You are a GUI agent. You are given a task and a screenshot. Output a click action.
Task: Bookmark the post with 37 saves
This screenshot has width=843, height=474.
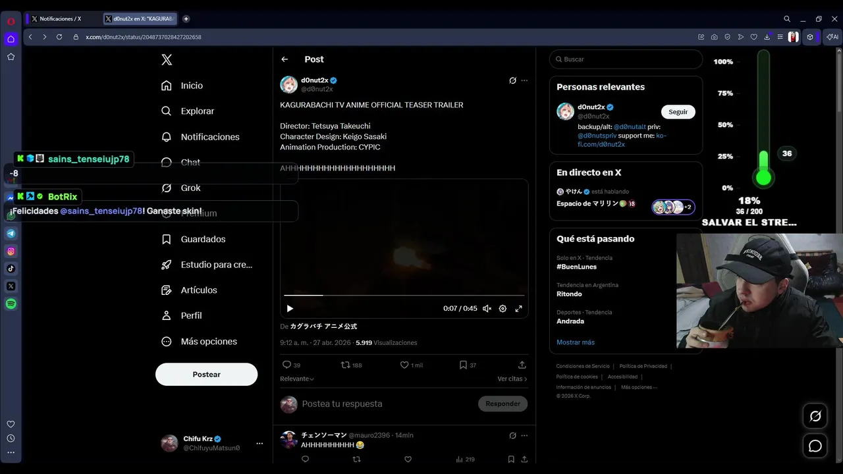468,365
